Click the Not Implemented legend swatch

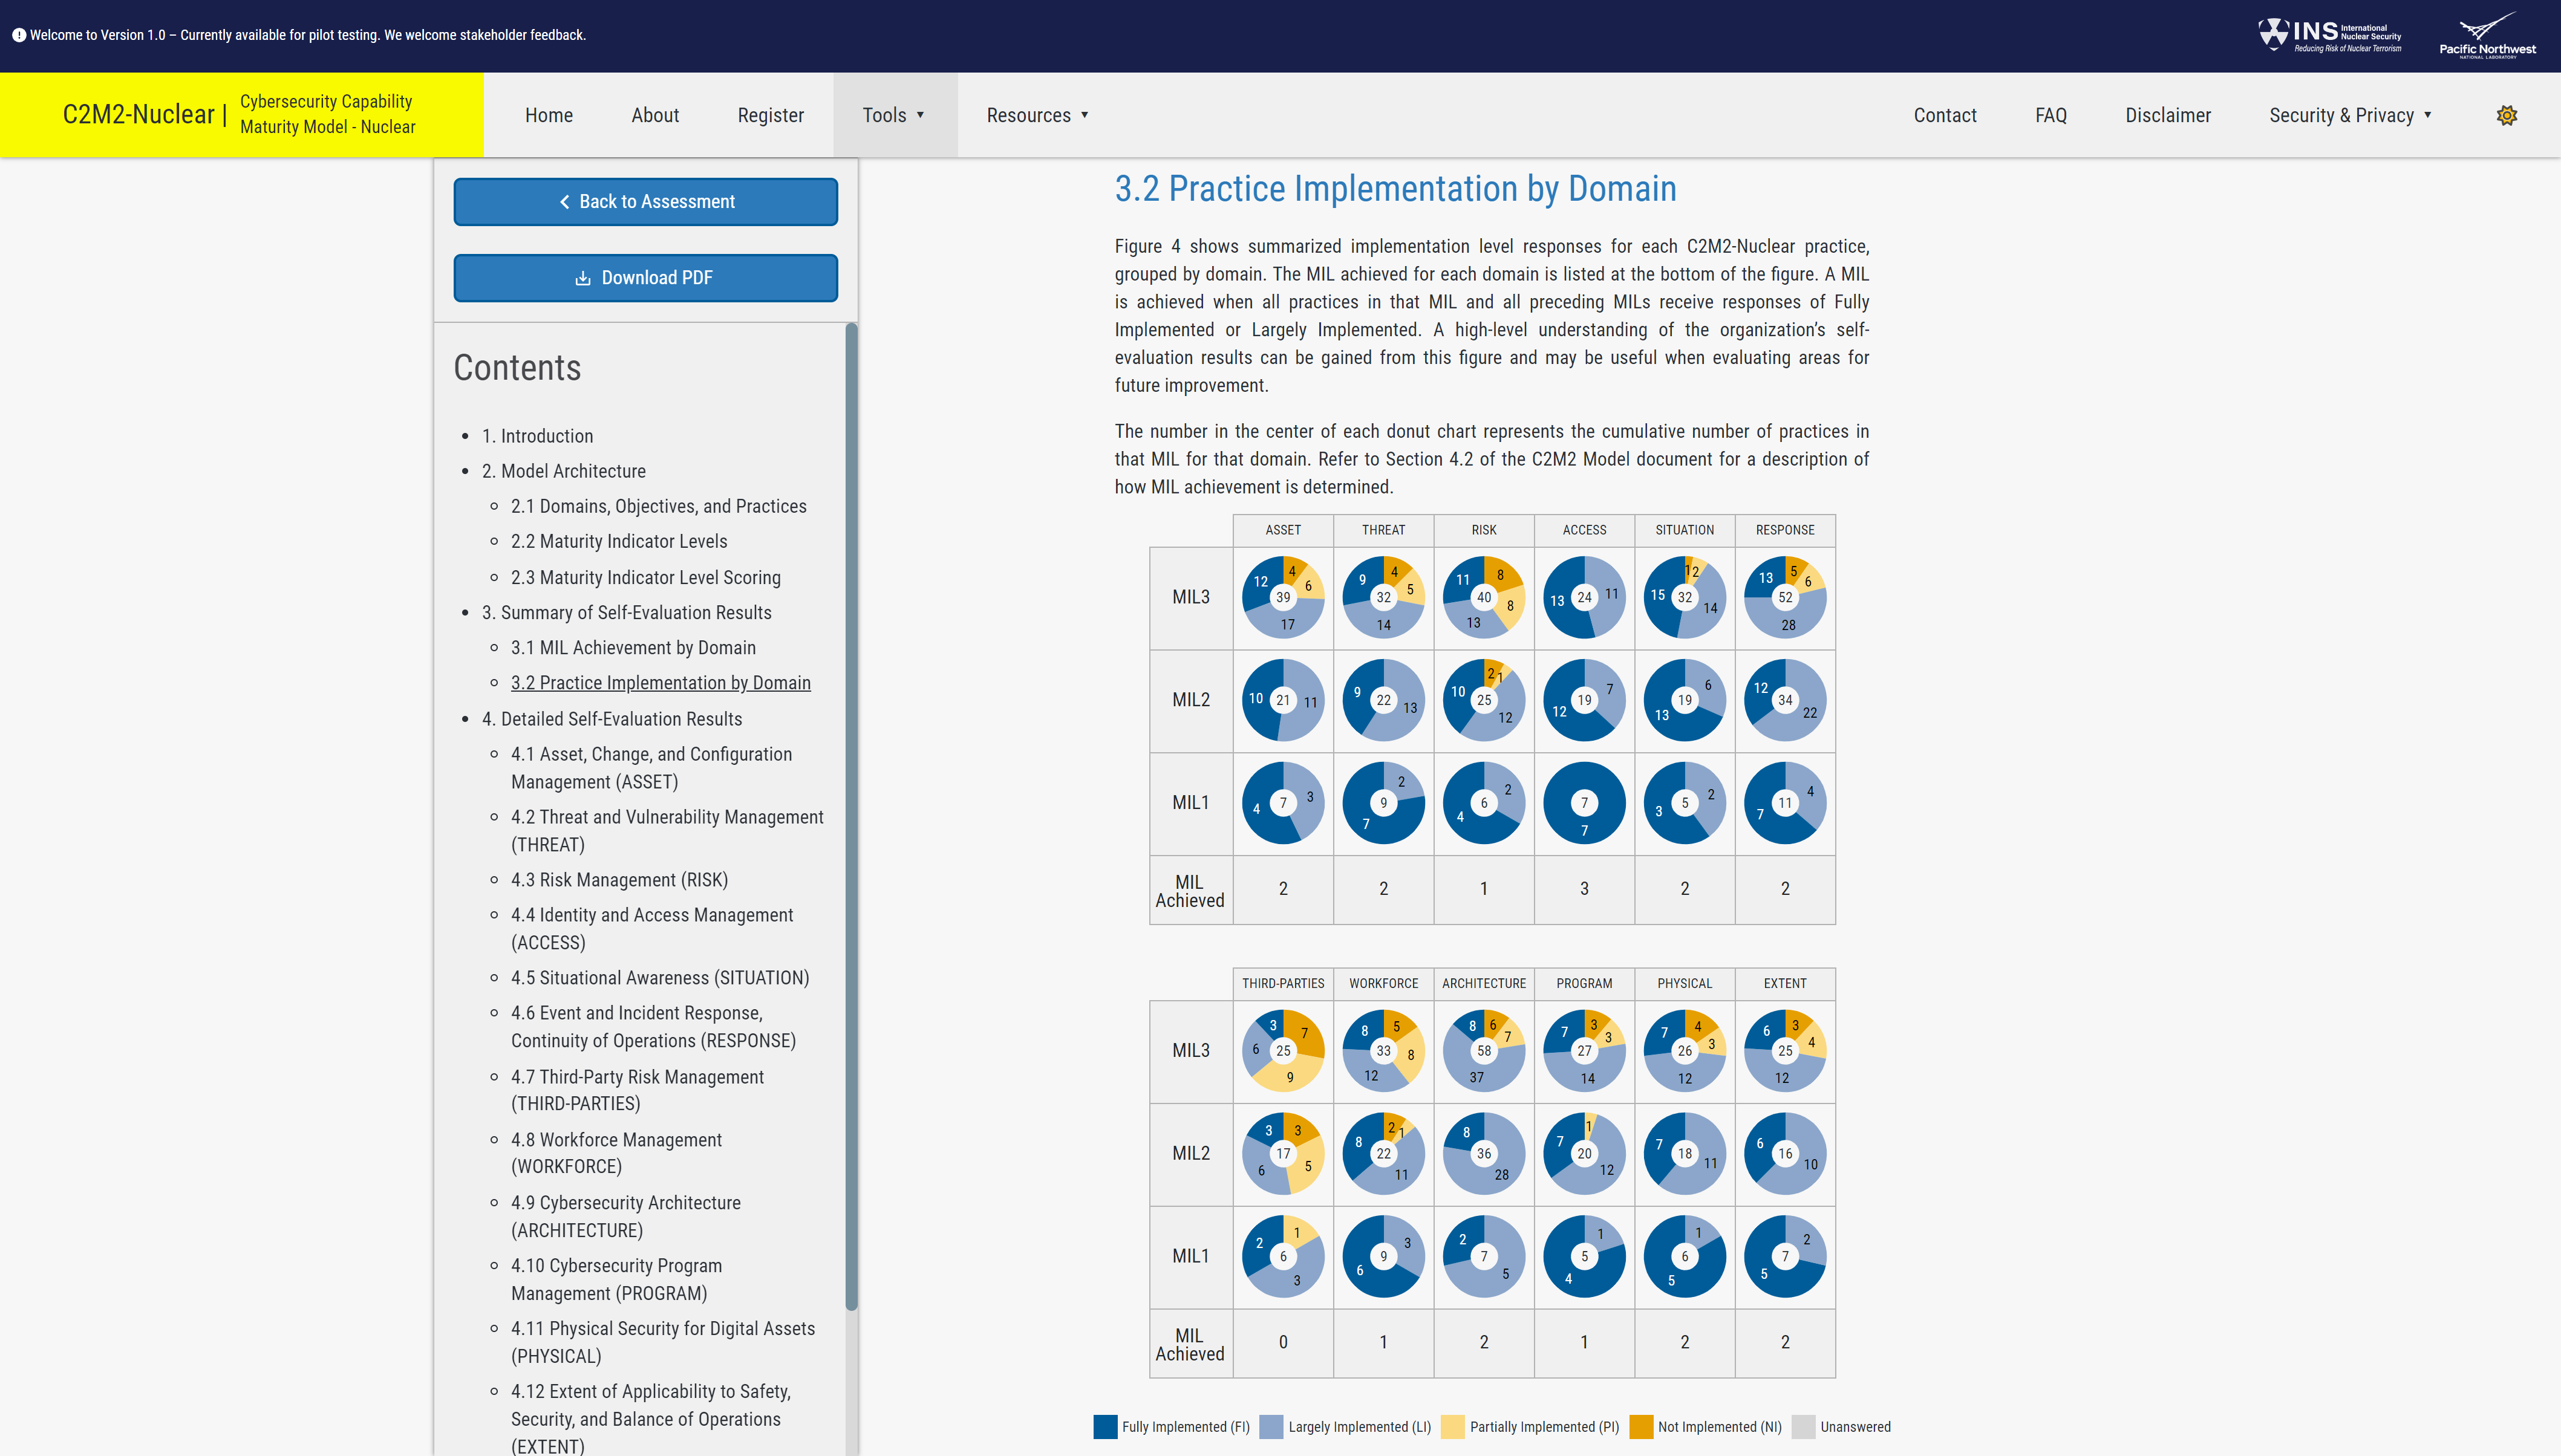tap(1640, 1427)
